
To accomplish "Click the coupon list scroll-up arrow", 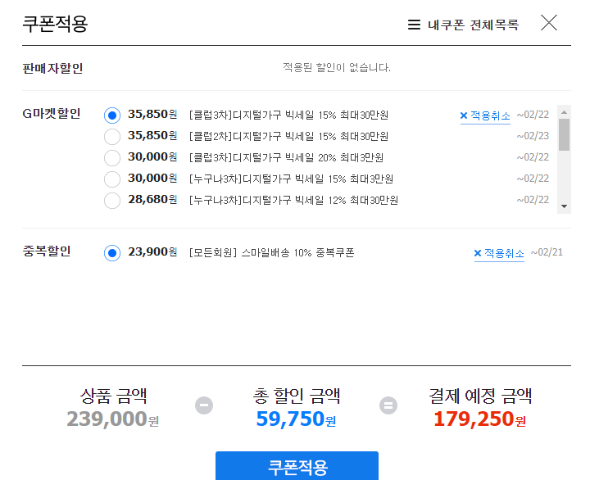I will click(x=564, y=112).
